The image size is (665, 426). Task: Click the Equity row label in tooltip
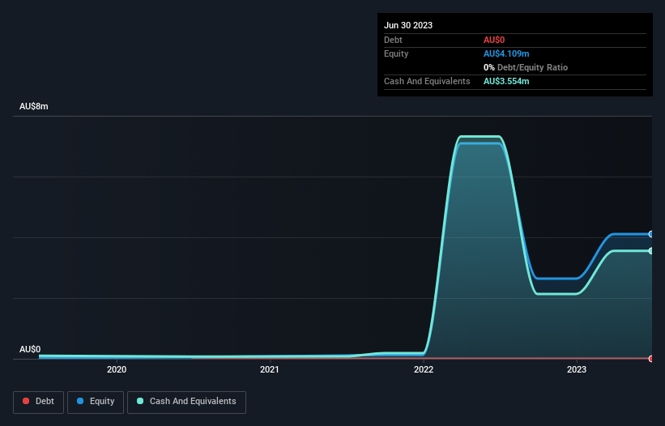click(x=396, y=53)
